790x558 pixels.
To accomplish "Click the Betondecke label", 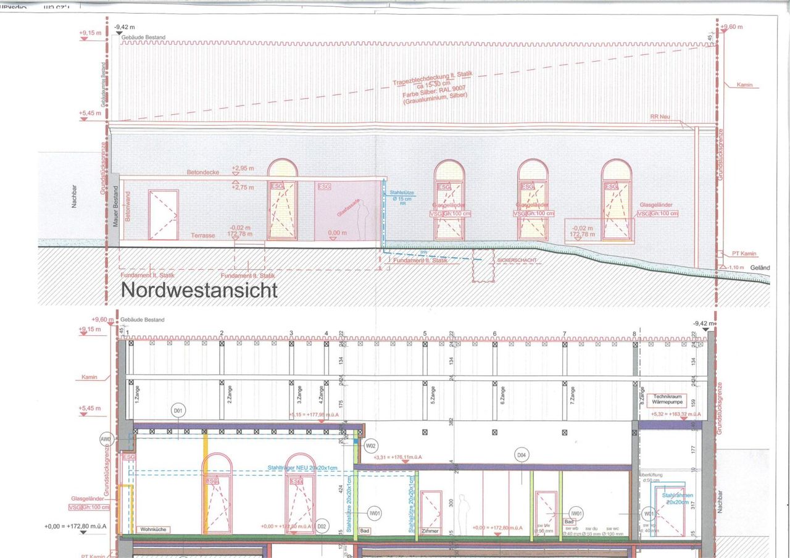I will [204, 172].
